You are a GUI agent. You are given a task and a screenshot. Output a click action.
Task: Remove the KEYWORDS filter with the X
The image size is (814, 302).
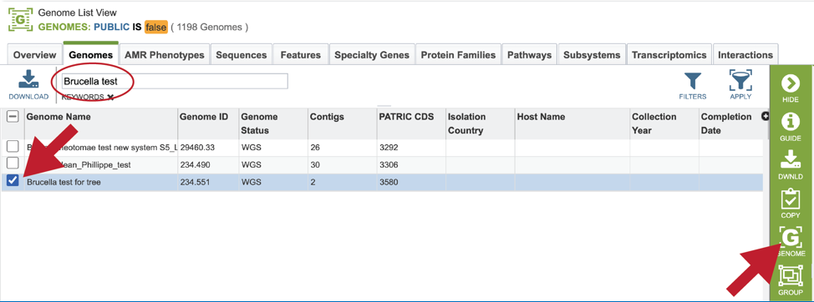pos(110,97)
